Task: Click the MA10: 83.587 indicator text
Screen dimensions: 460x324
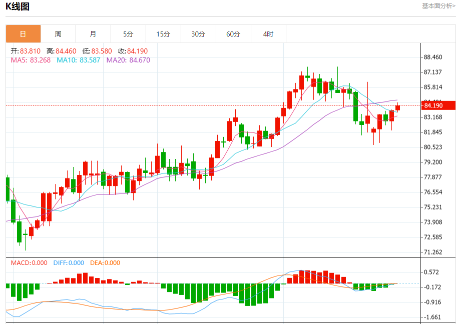Action: point(78,60)
